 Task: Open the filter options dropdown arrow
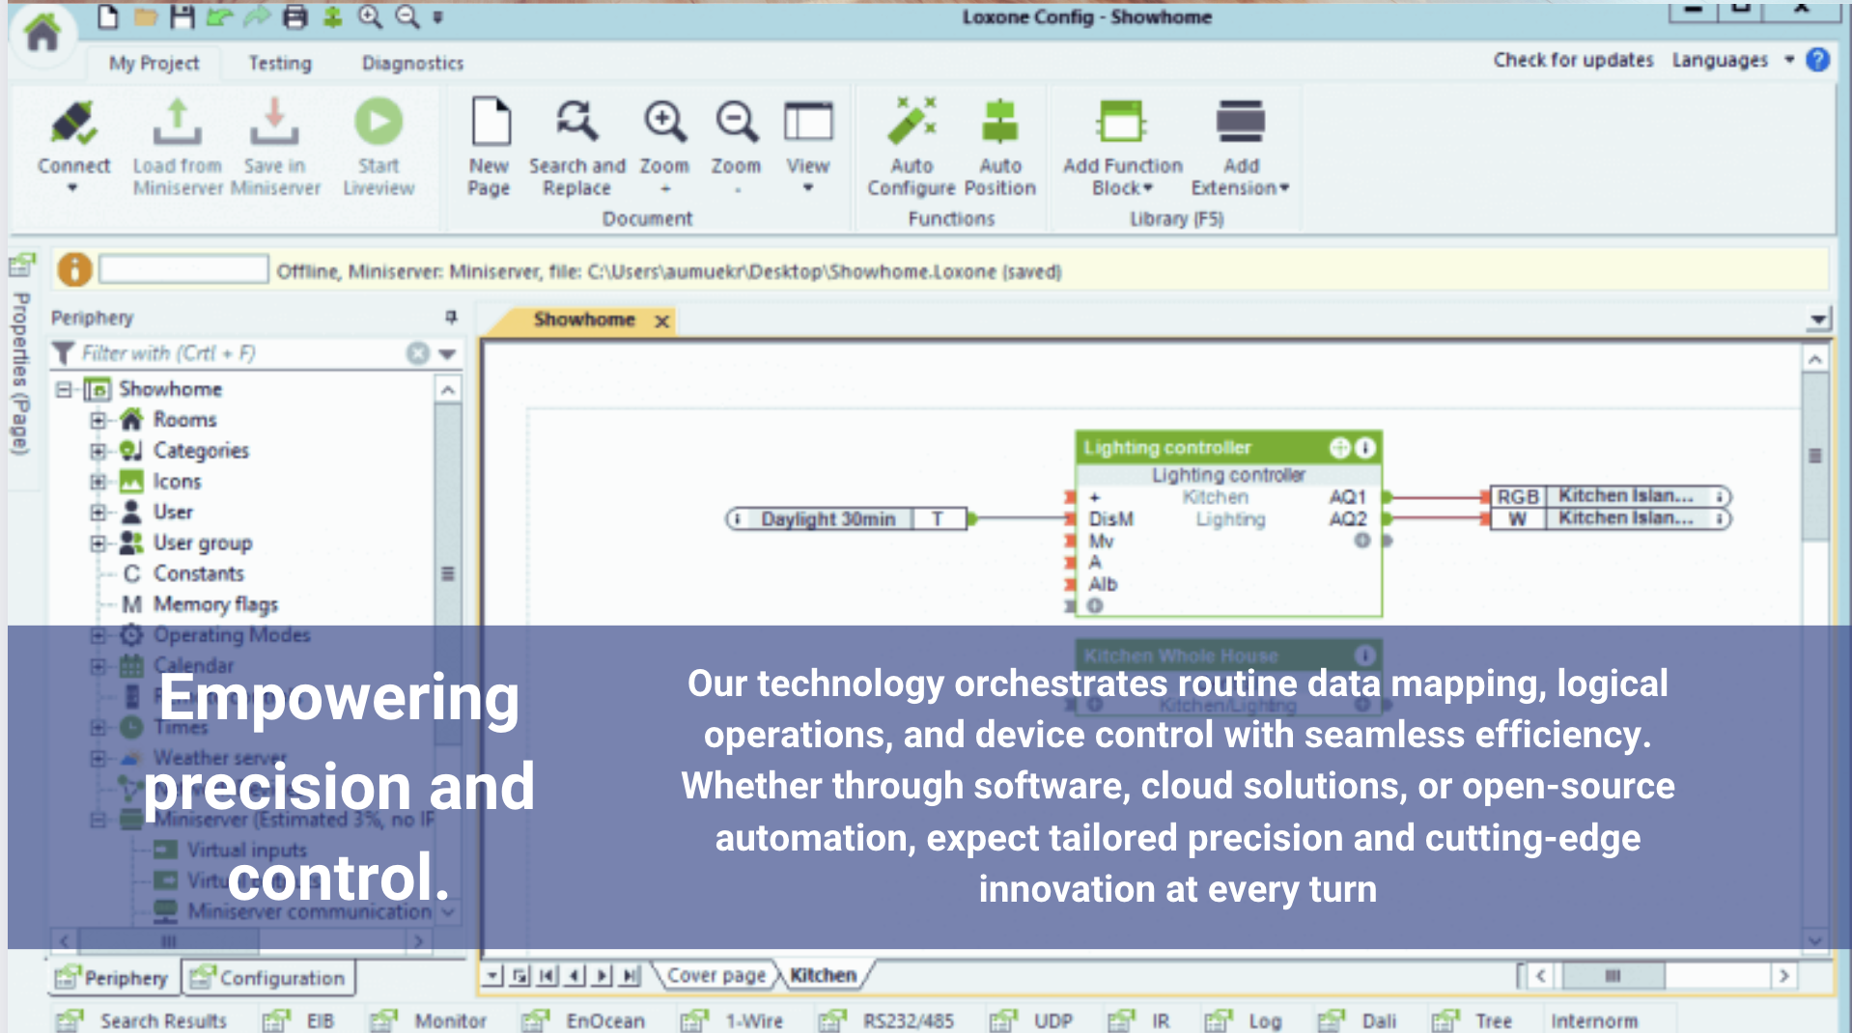tap(447, 353)
